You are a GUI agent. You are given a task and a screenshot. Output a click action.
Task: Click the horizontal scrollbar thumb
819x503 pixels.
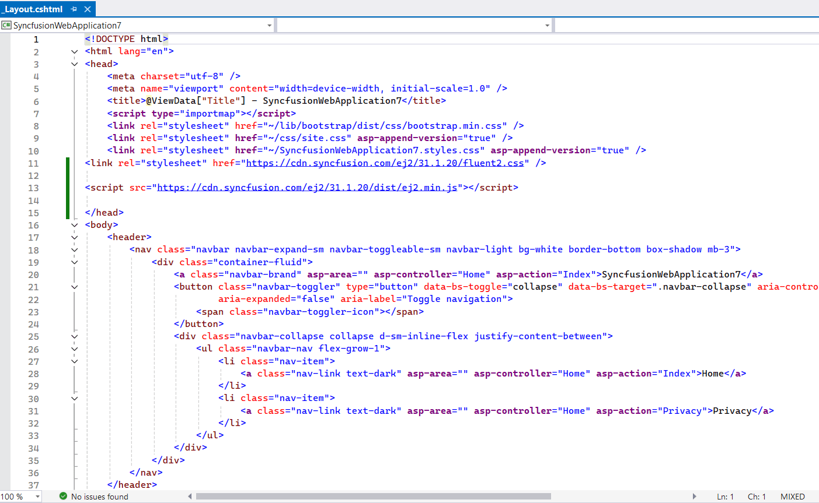374,496
